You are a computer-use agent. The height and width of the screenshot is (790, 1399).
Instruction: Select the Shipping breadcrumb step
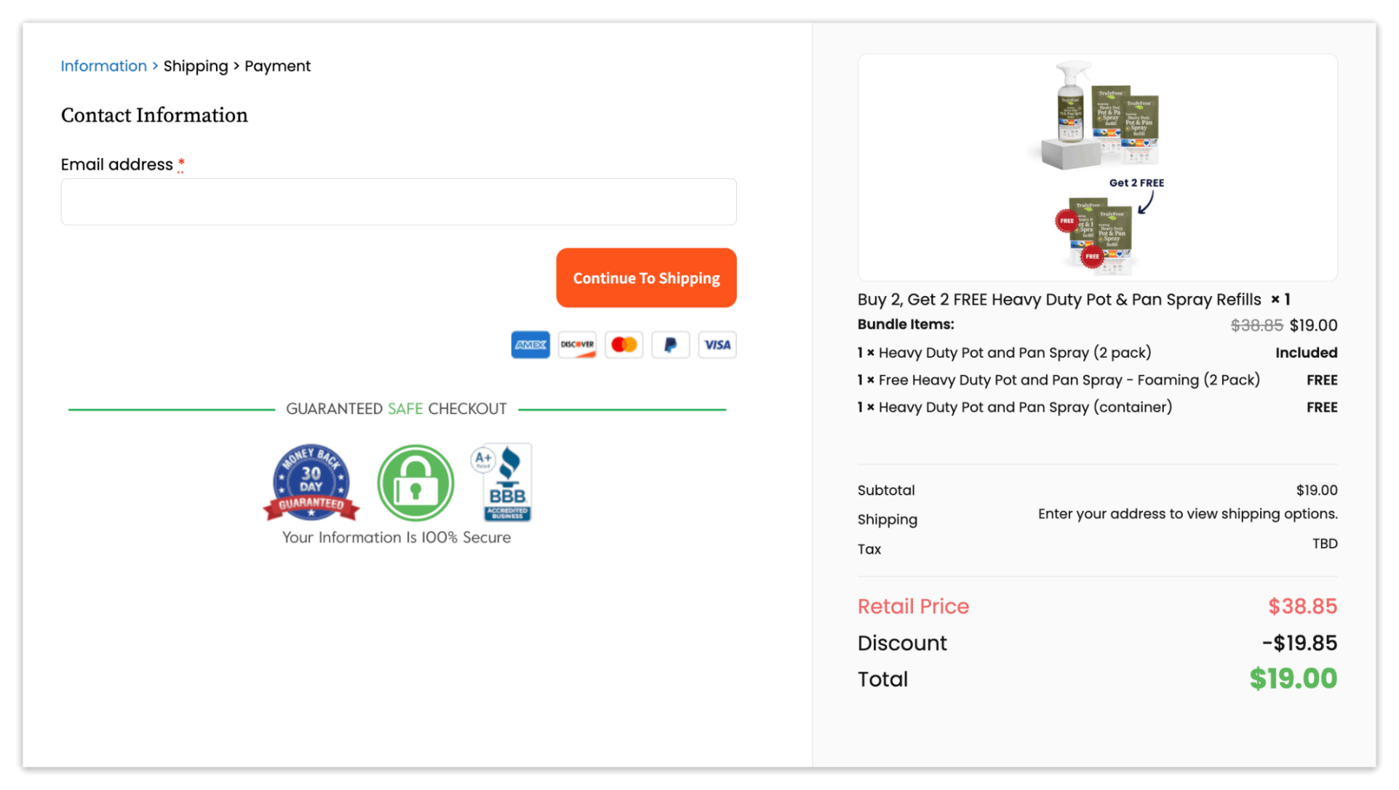(x=196, y=65)
